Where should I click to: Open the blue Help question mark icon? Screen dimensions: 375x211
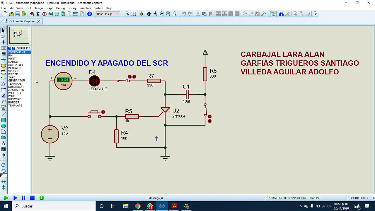coord(90,14)
